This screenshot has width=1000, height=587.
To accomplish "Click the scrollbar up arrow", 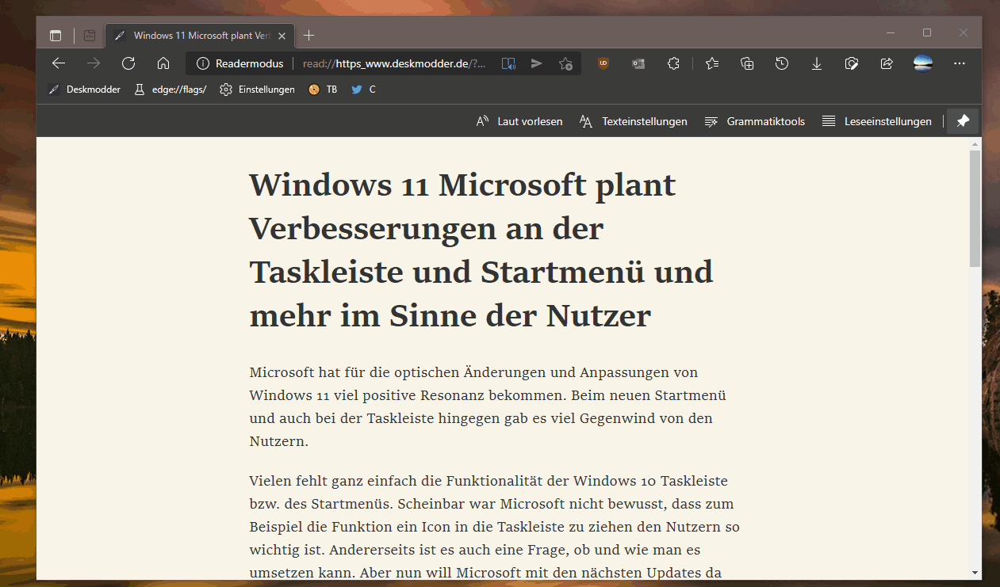I will coord(975,143).
